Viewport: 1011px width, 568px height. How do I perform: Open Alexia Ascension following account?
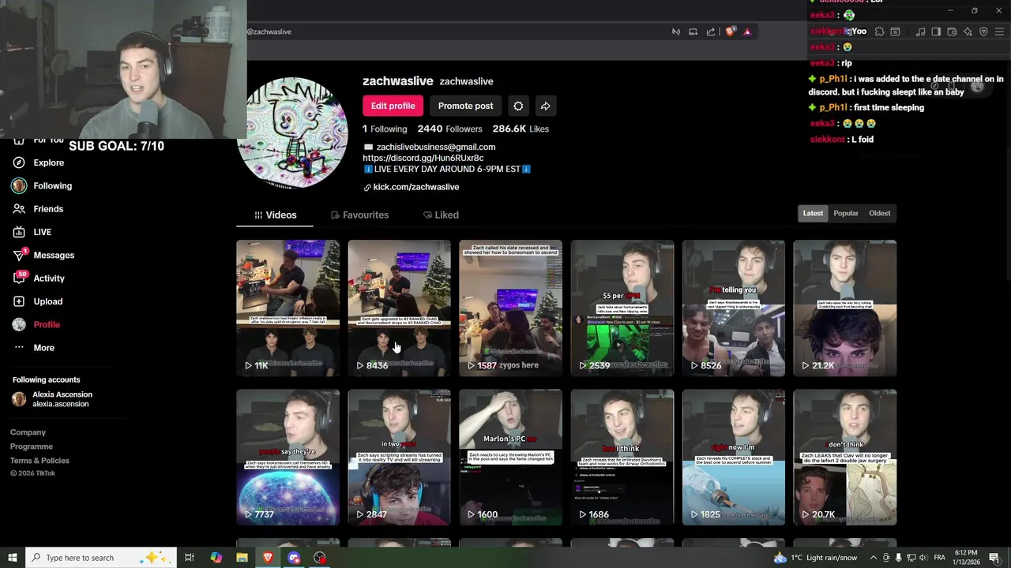coord(52,399)
